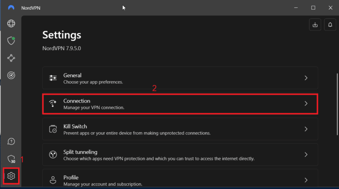Image resolution: width=339 pixels, height=189 pixels.
Task: Open the Settings gear icon
Action: (x=11, y=176)
